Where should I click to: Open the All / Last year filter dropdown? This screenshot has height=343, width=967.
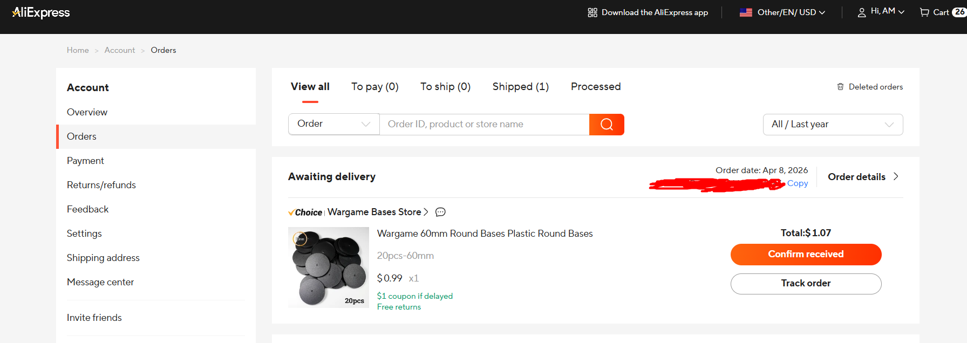pyautogui.click(x=833, y=125)
